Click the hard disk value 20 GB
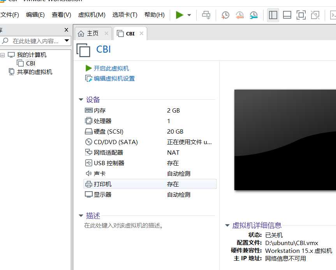 click(x=175, y=131)
